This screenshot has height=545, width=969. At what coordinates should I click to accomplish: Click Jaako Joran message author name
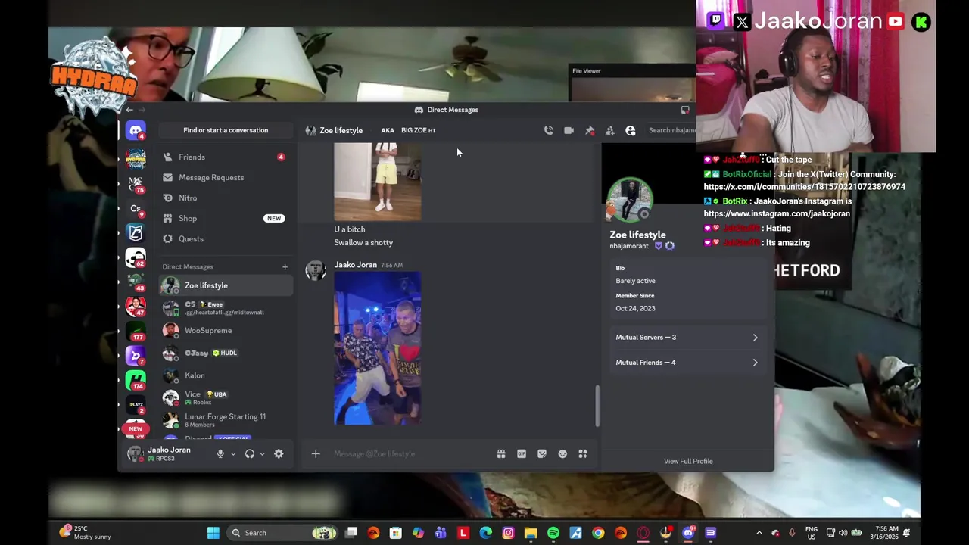[x=356, y=265]
